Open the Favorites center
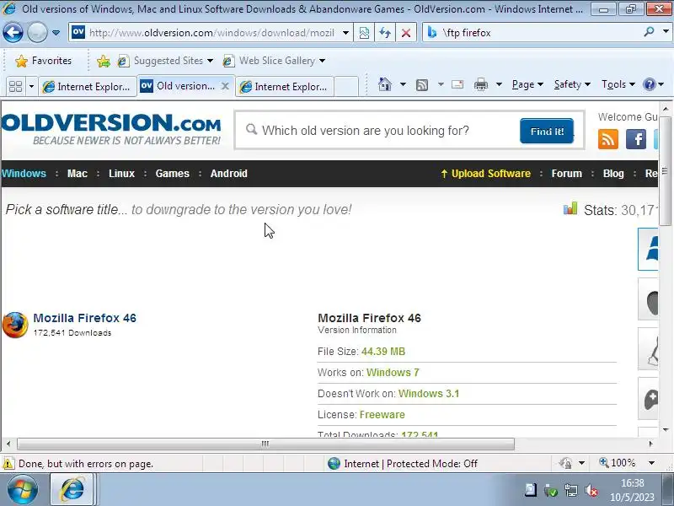The height and width of the screenshot is (506, 674). coord(43,61)
